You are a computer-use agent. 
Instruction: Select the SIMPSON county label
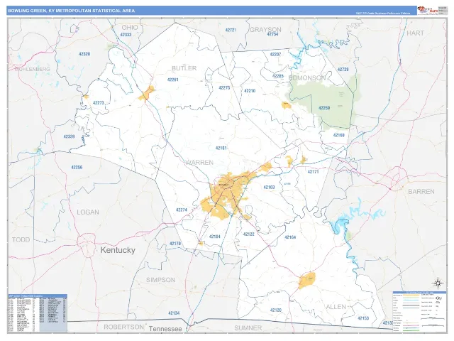tap(161, 280)
